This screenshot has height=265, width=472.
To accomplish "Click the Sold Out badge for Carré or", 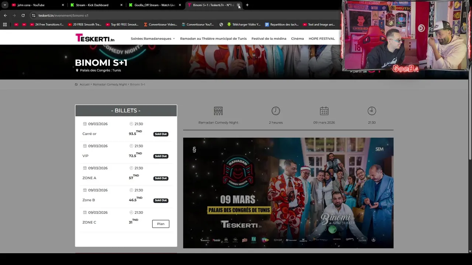I will click(161, 134).
